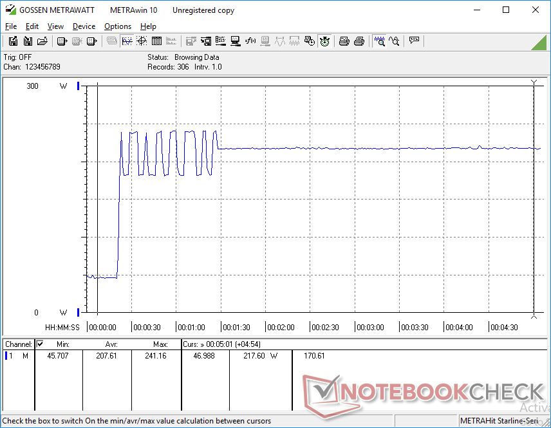Toggle the green alarm clock icon

324,41
